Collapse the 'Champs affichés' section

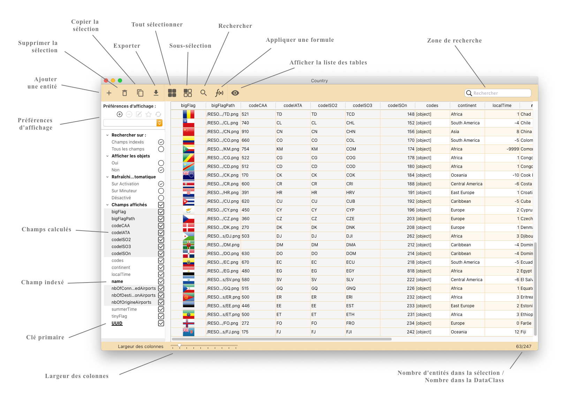tap(107, 205)
